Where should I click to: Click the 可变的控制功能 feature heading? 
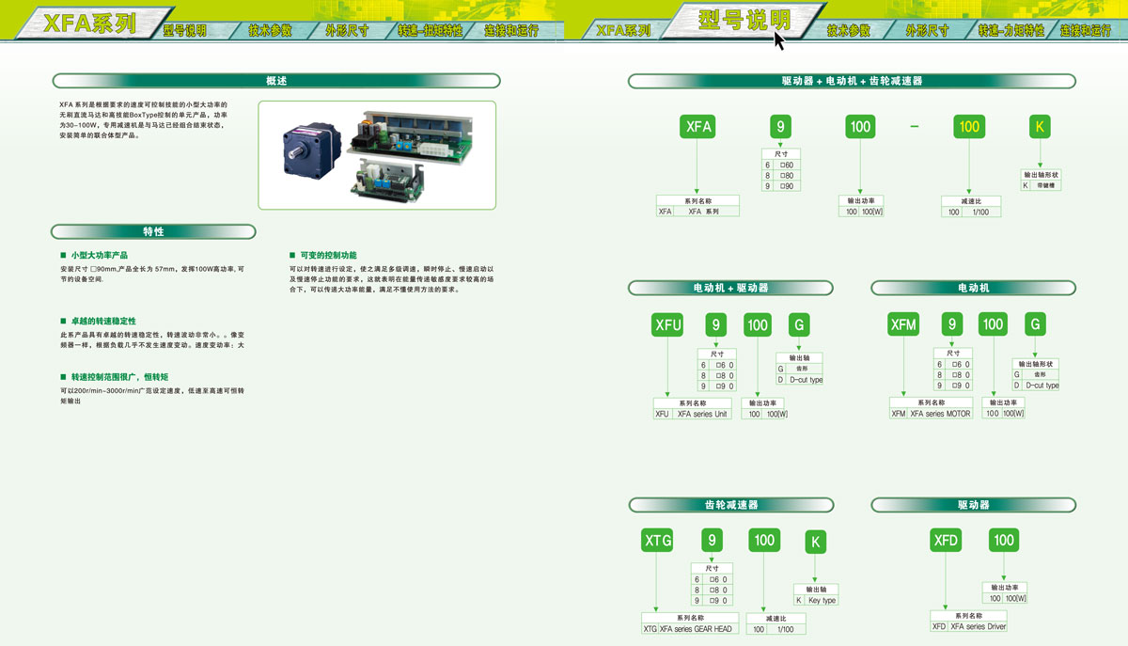click(328, 256)
